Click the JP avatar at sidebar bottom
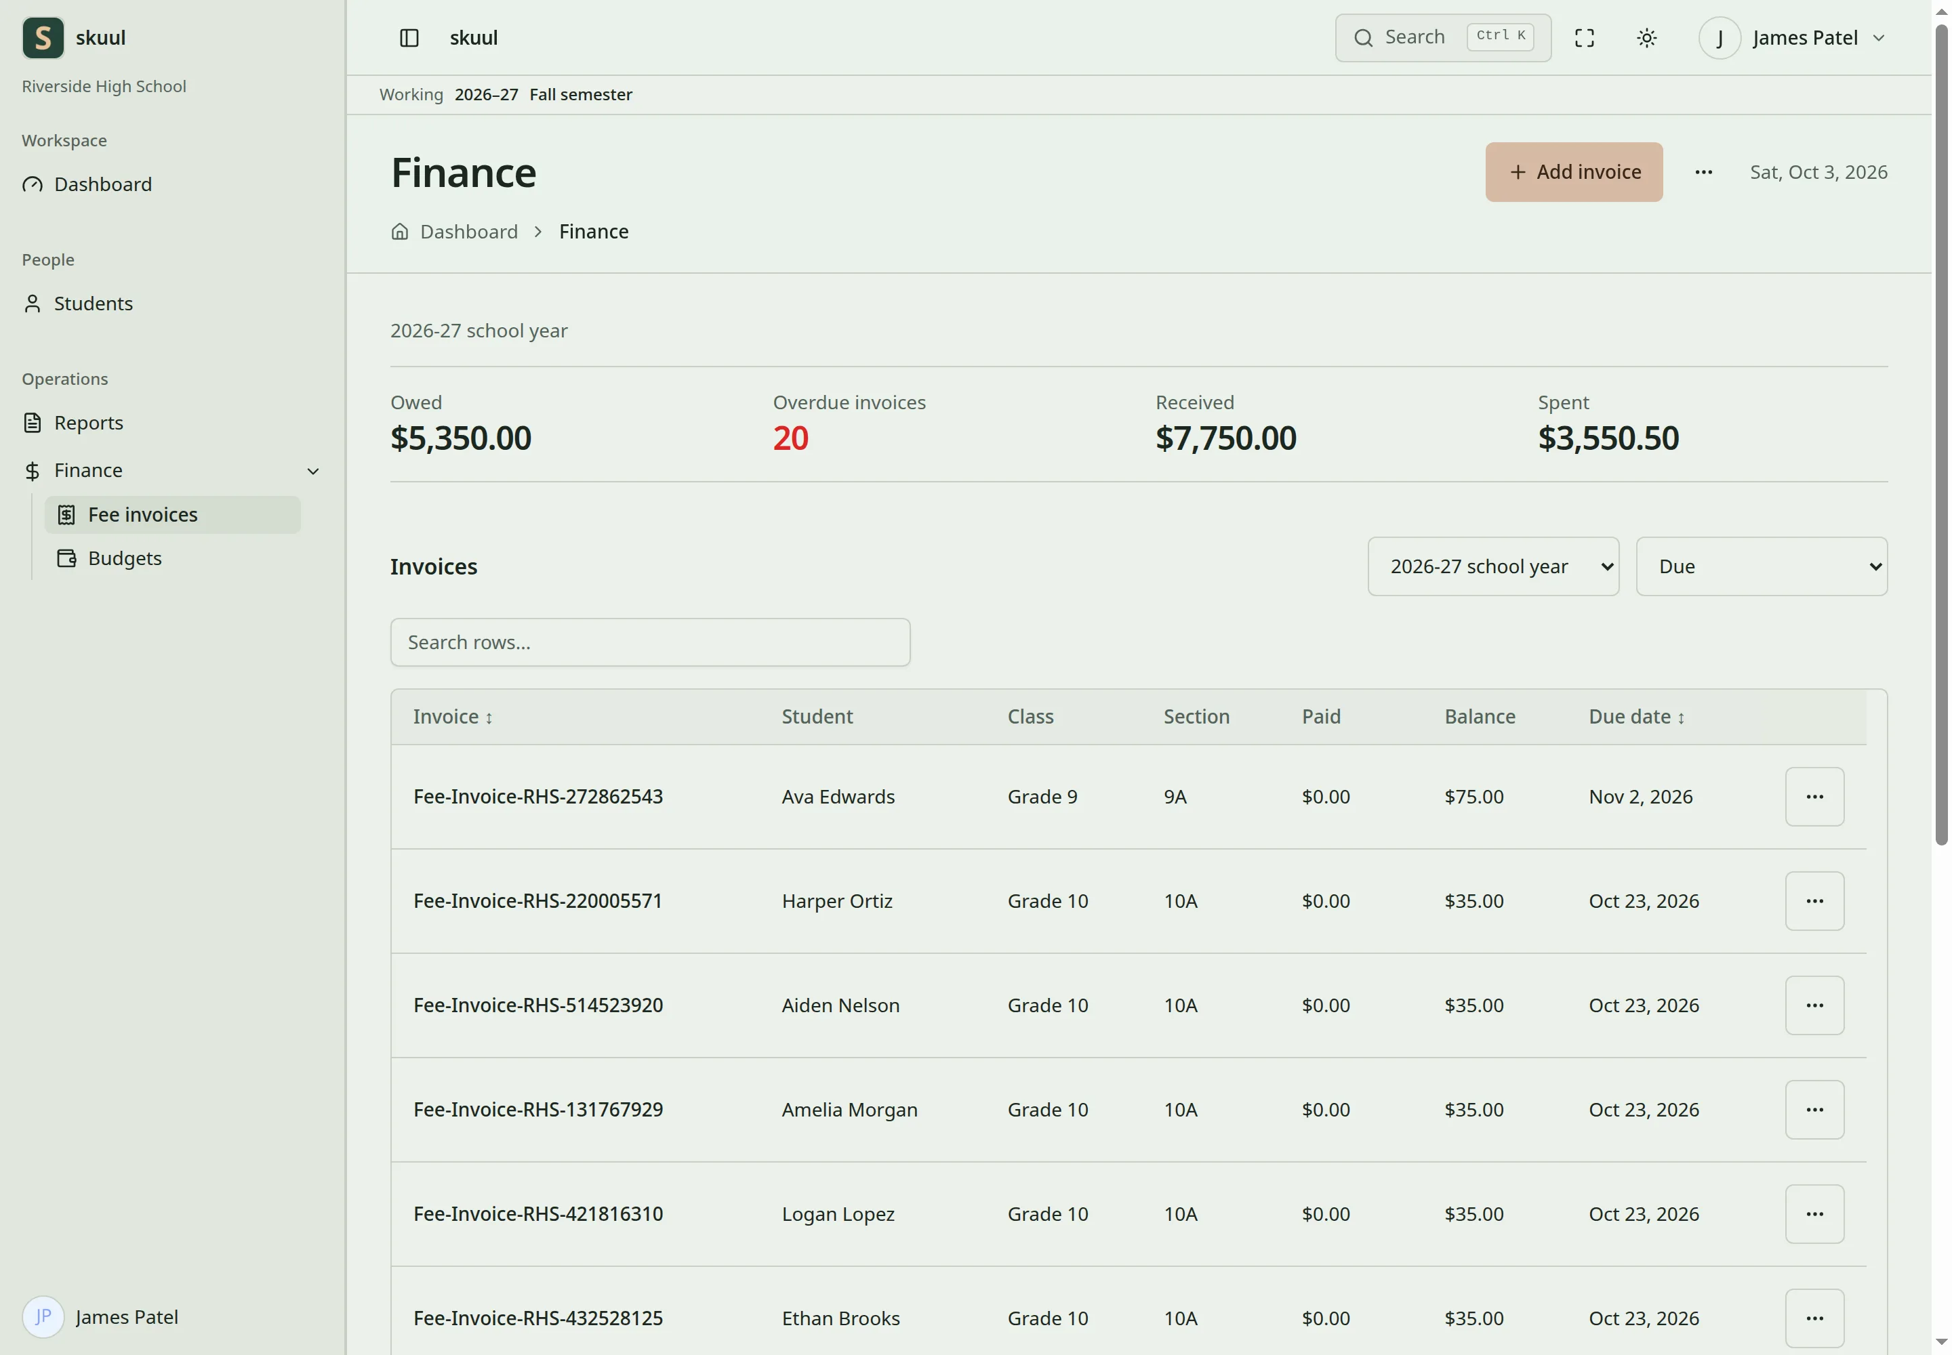Viewport: 1952px width, 1355px height. click(x=43, y=1317)
